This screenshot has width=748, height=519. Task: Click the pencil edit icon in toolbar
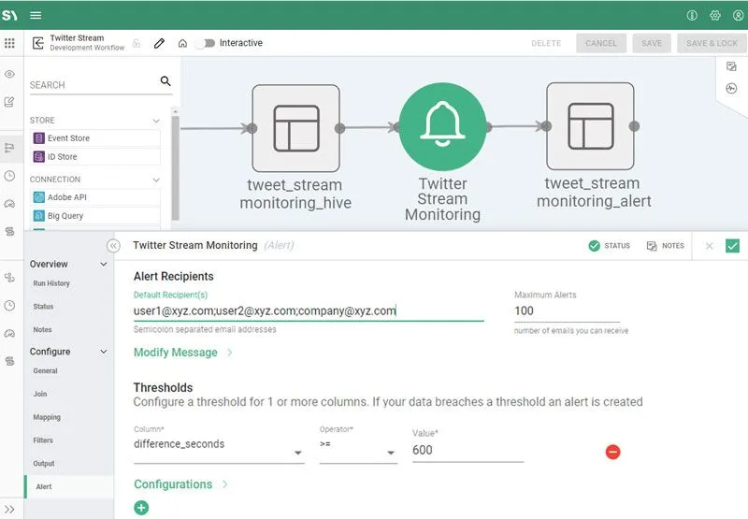click(x=159, y=43)
